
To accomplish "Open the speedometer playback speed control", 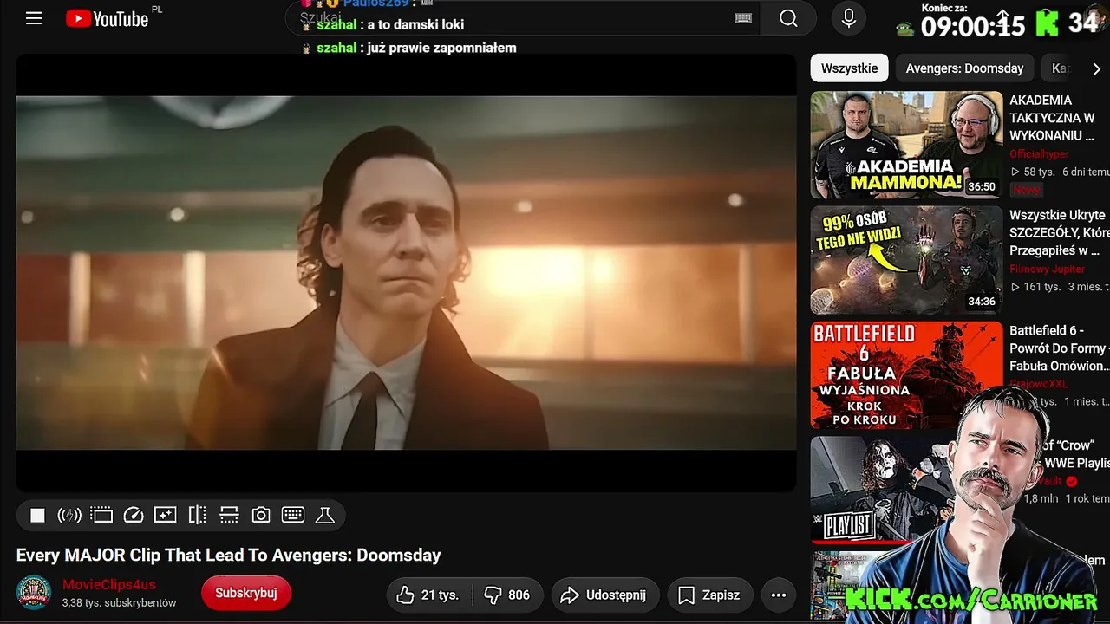I will point(134,516).
